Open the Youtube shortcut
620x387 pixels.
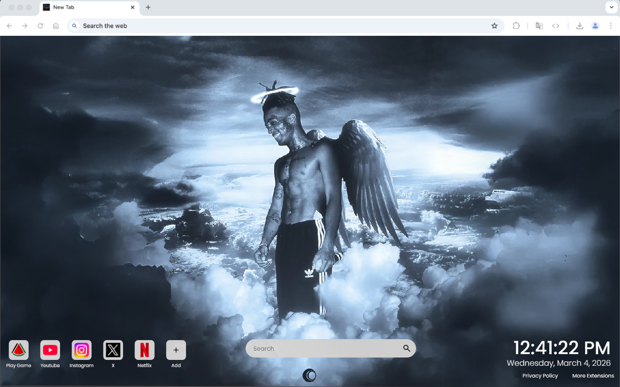50,350
